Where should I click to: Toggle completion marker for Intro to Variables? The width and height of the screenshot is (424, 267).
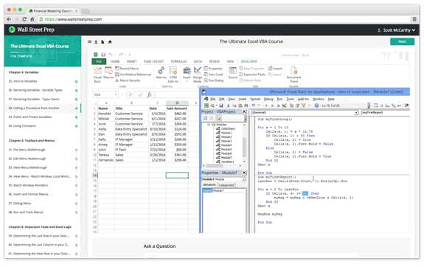[76, 81]
